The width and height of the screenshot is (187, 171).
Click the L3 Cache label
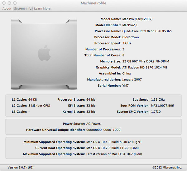[19, 112]
